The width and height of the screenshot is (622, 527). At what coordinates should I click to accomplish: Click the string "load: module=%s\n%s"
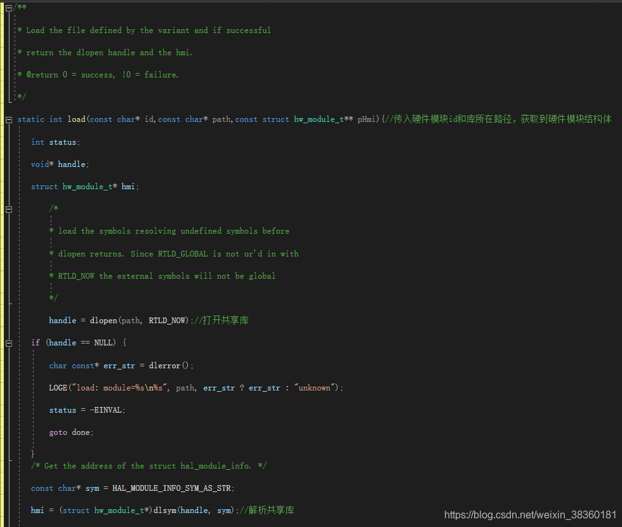[x=119, y=388]
